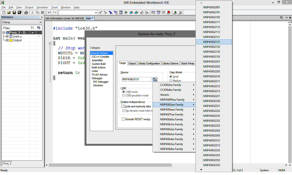Toggle No dynamic read/write checkbox
Screen dimensions: 292x175
click(124, 111)
